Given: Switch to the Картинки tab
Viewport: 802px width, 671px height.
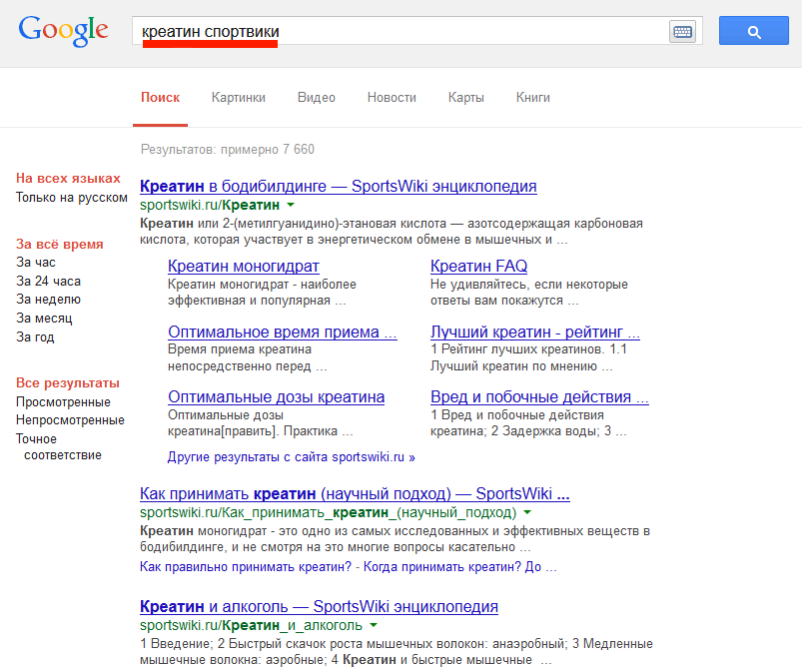Looking at the screenshot, I should tap(239, 98).
